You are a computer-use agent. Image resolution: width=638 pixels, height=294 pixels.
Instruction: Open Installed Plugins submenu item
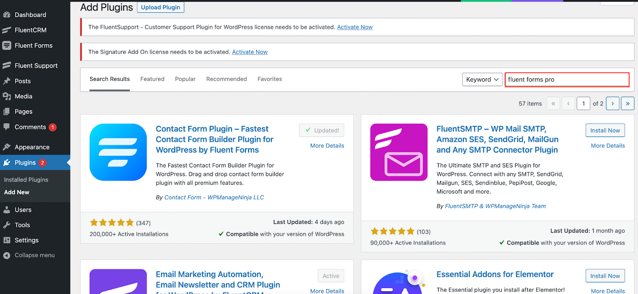tap(26, 180)
